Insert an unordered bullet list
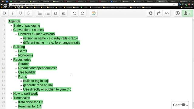Image resolution: width=194 pixels, height=109 pixels. pos(48,13)
